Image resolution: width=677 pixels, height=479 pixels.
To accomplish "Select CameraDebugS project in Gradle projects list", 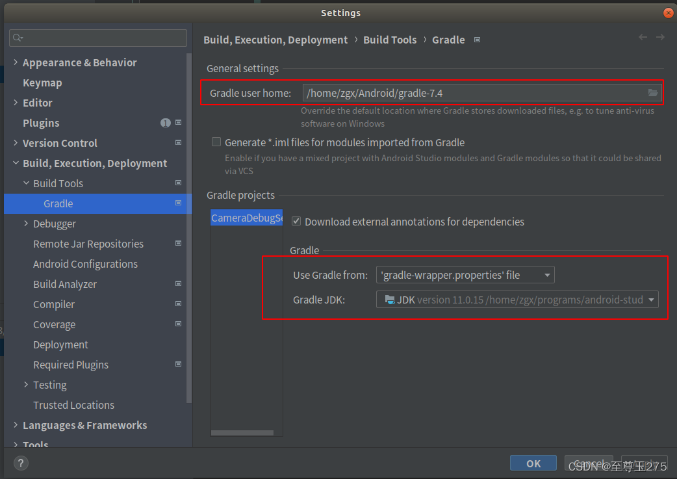I will (x=246, y=218).
